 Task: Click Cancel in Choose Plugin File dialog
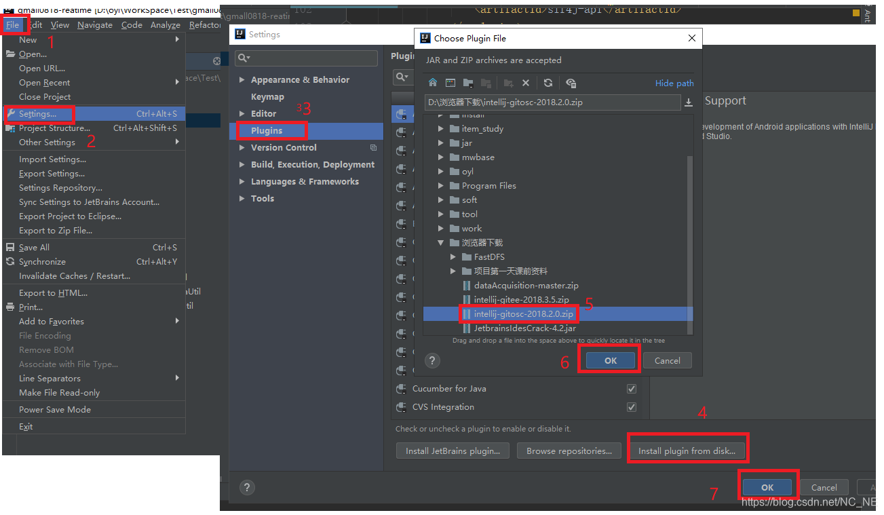[x=667, y=360]
